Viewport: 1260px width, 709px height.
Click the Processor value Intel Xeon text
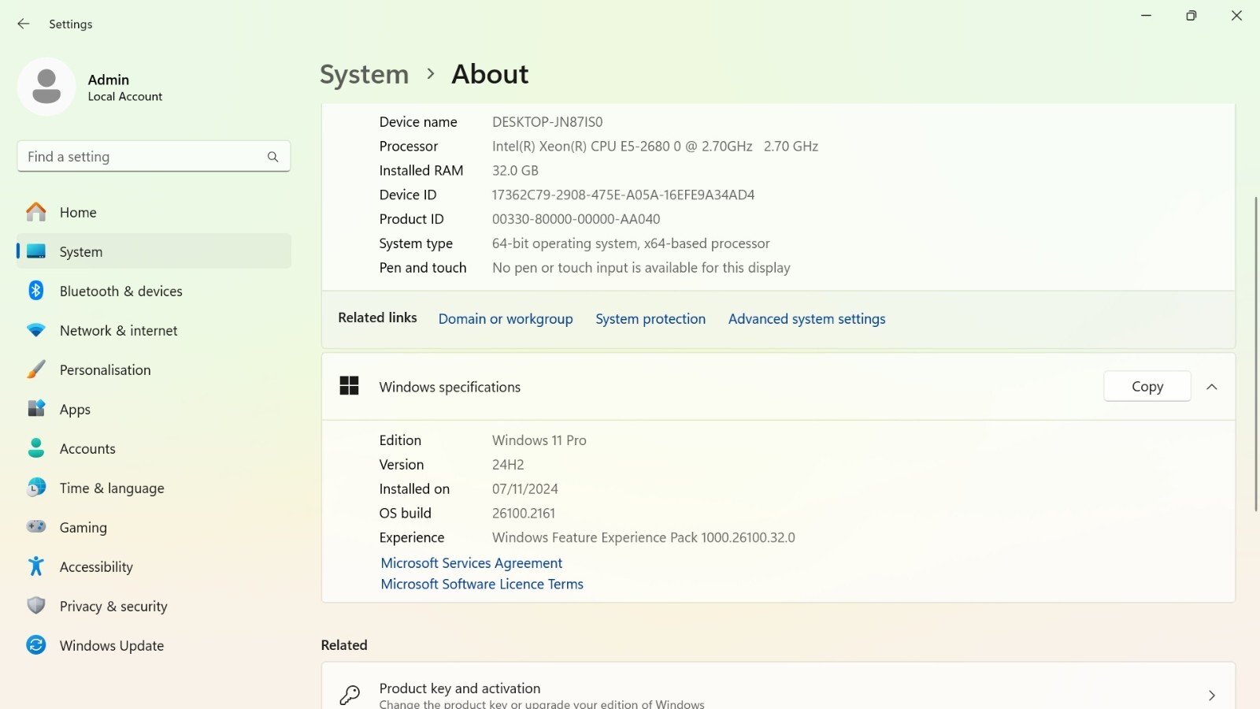[655, 147]
